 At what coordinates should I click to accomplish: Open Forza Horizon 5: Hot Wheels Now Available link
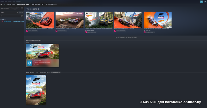tap(40, 29)
